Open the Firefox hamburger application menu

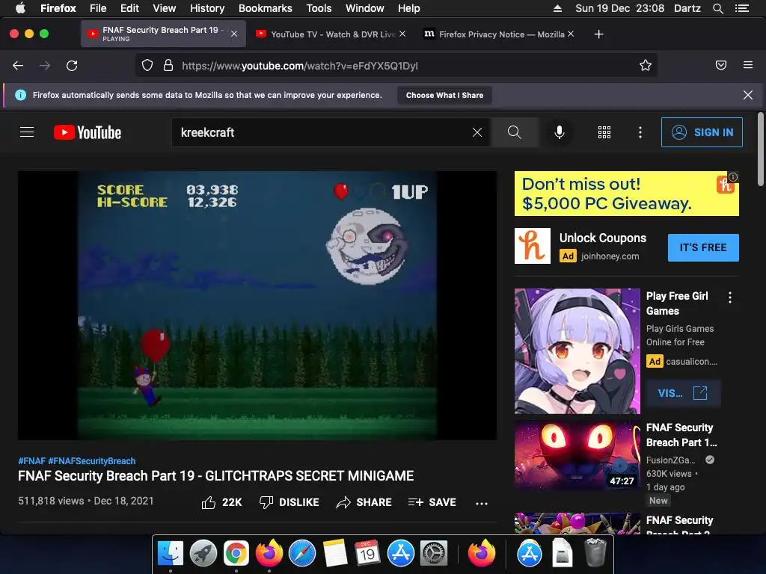748,65
